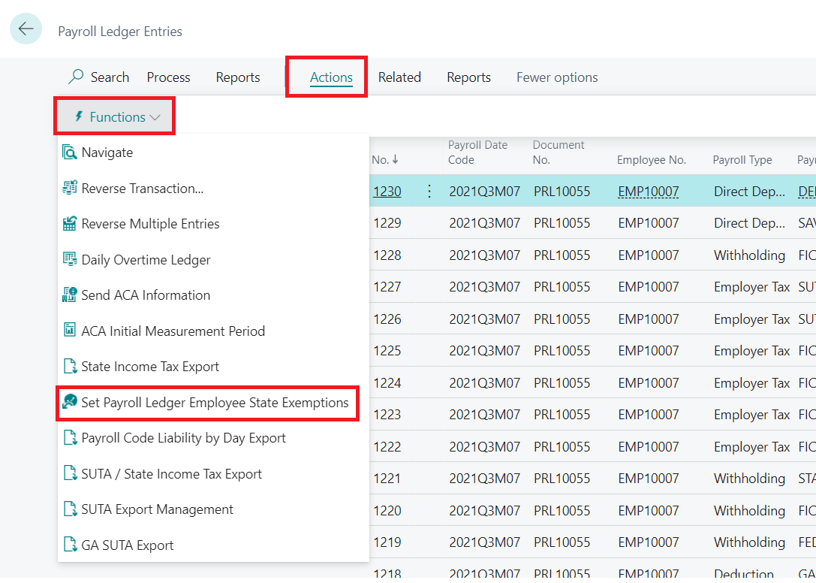Screen dimensions: 816x583
Task: Choose Reverse Transaction... menu entry
Action: [x=142, y=188]
